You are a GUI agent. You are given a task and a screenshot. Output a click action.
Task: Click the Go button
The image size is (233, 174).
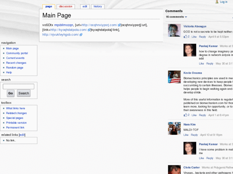pos(11,93)
